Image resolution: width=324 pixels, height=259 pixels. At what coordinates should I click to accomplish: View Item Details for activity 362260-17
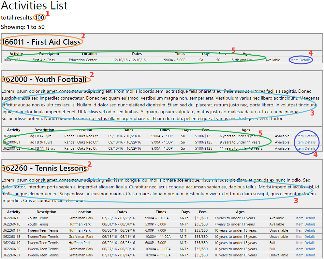tap(305, 230)
